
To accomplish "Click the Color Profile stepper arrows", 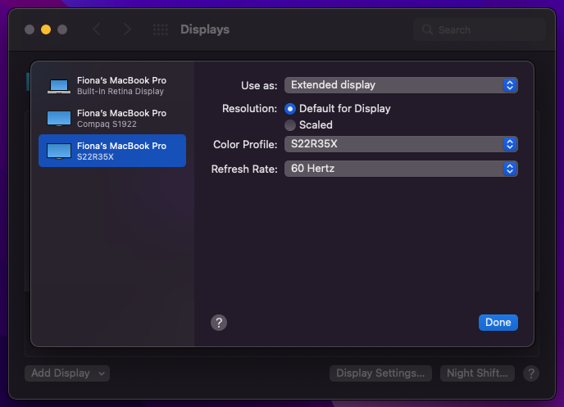I will 510,144.
